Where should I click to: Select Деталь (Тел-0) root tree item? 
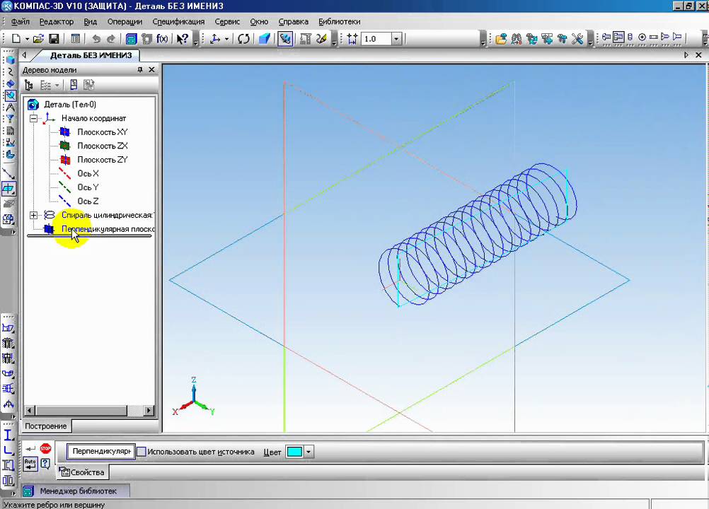pos(69,105)
